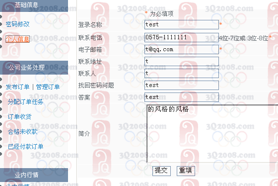Open 合格未收款 link
278x186 pixels.
[22, 132]
